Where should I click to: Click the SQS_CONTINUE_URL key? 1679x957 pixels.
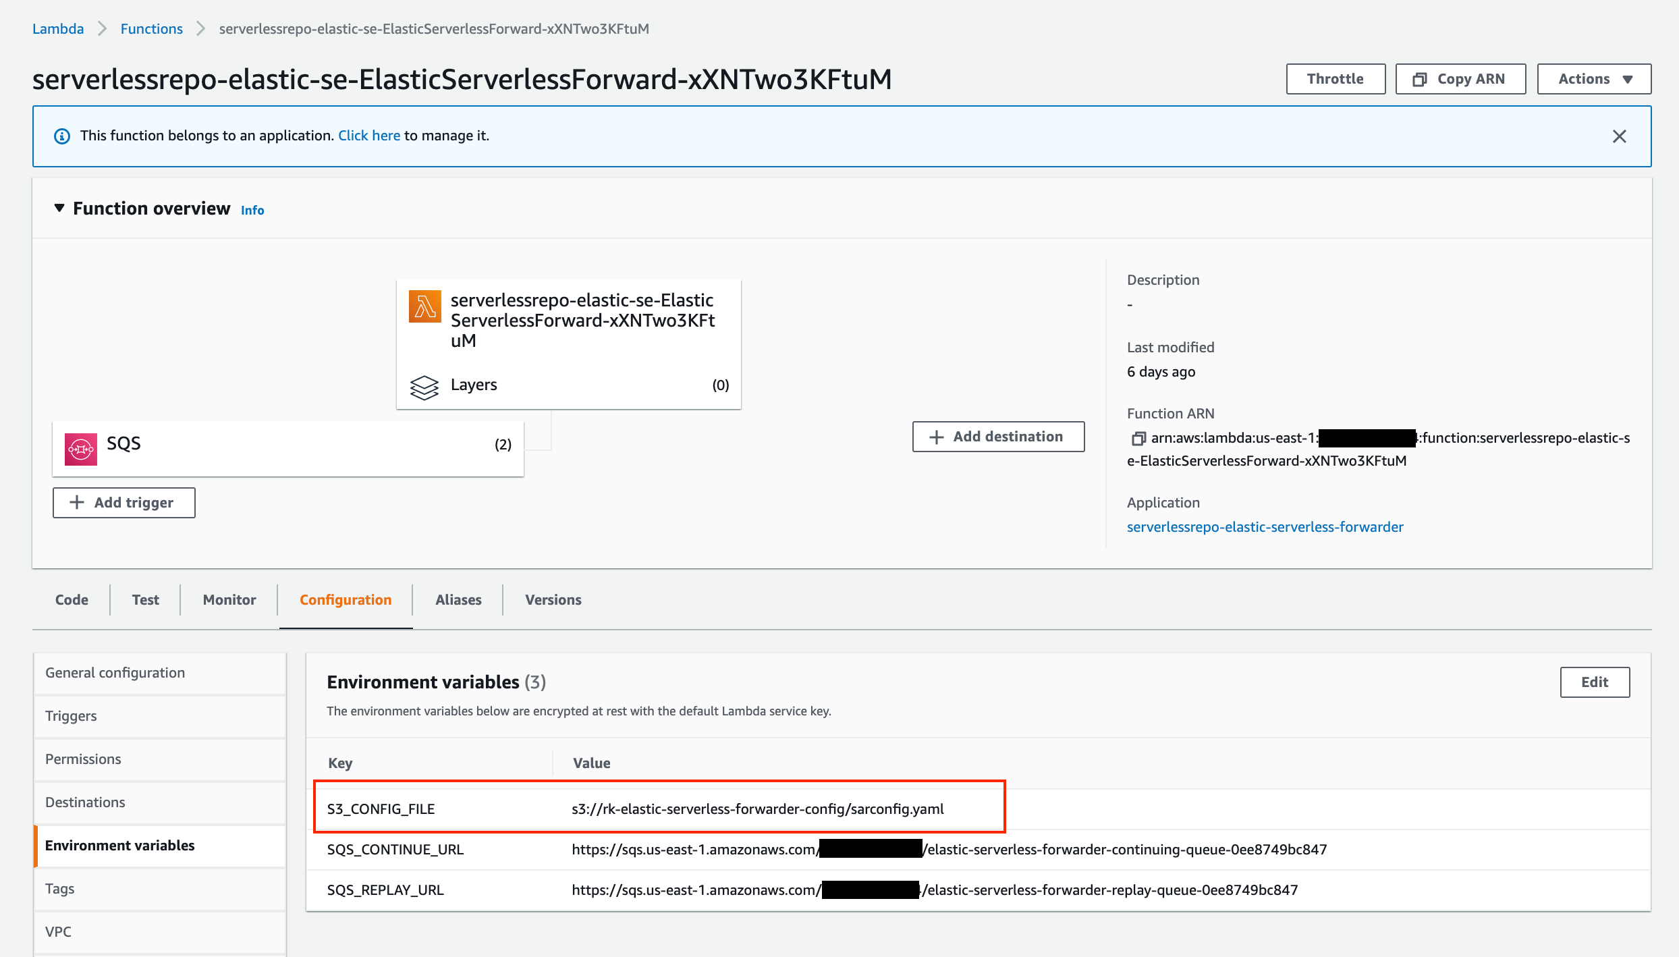coord(395,850)
